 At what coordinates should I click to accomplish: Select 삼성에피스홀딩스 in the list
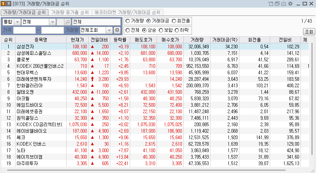(155, 53)
